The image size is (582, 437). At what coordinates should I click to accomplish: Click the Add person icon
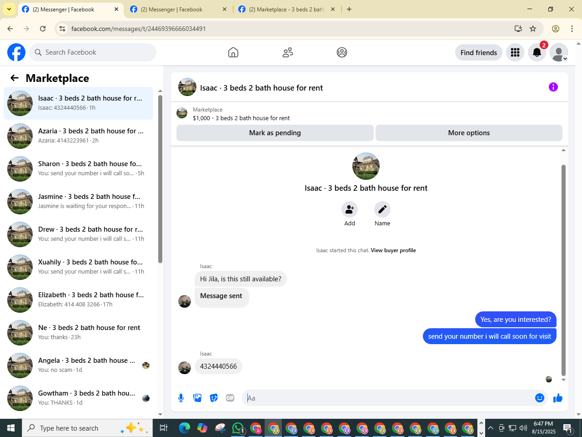[350, 209]
